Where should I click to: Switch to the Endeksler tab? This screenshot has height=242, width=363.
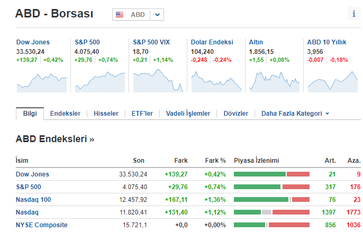tap(65, 114)
